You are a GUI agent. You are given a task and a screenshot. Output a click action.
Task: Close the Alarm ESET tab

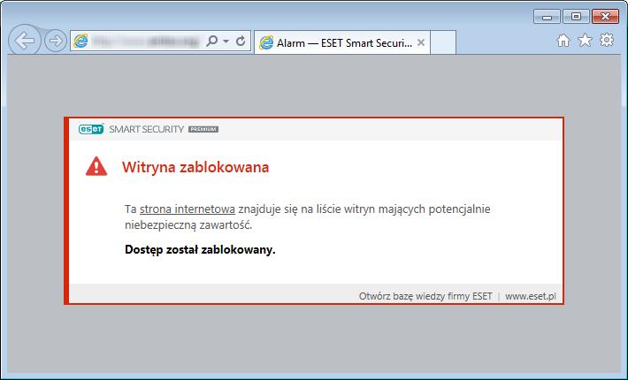420,42
